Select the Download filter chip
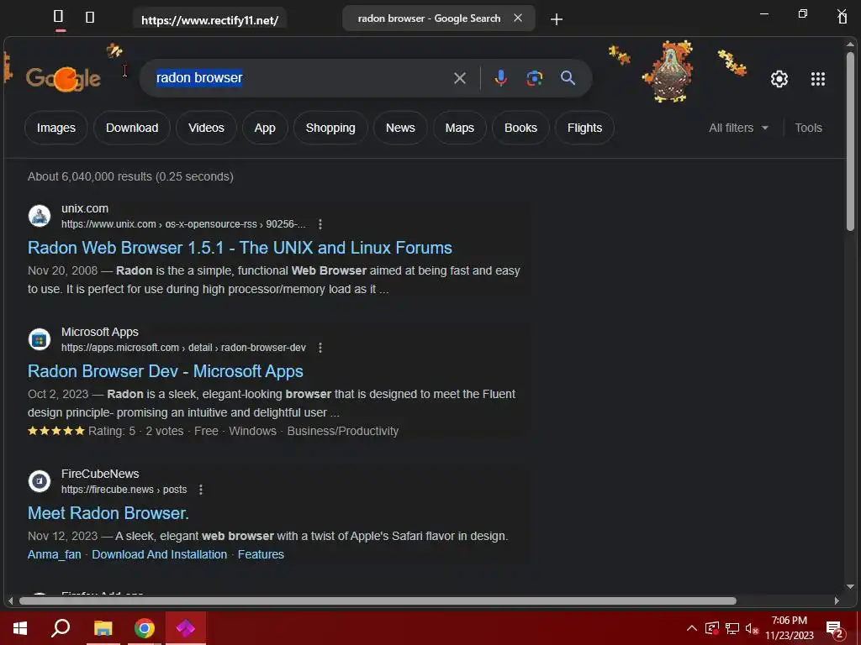The image size is (861, 645). point(132,128)
